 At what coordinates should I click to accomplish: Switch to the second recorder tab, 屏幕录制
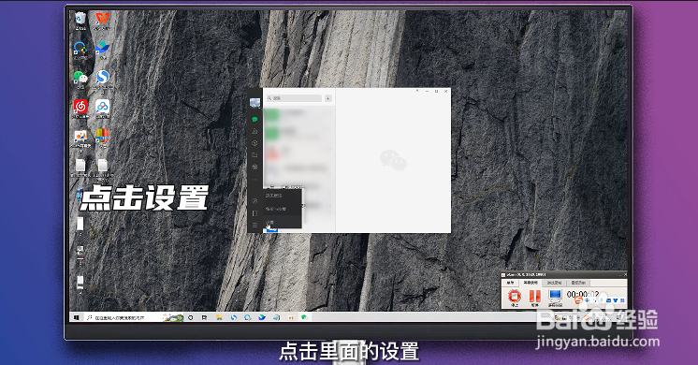[x=531, y=283]
